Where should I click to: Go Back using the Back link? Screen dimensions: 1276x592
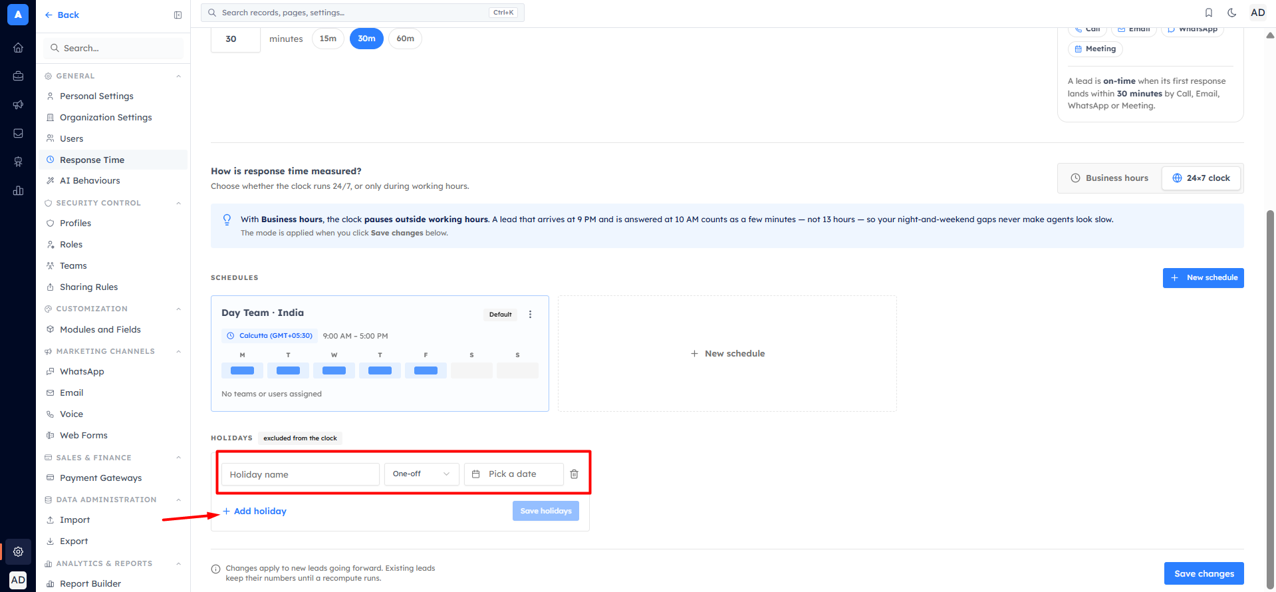coord(62,15)
